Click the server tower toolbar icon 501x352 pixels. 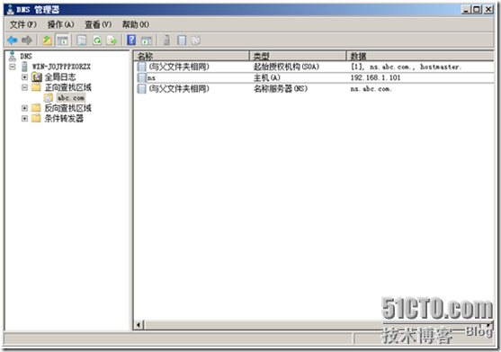pos(166,41)
